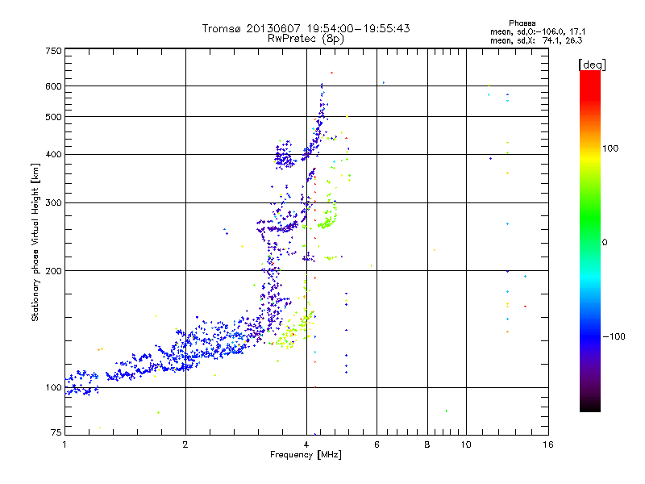Click the x-axis tick label '10'
The width and height of the screenshot is (645, 484).
pyautogui.click(x=466, y=444)
